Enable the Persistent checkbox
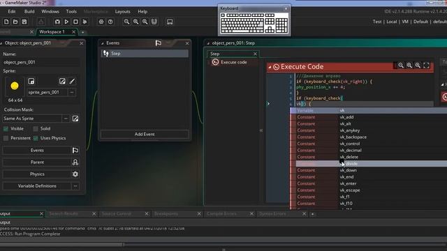This screenshot has width=447, height=251. pyautogui.click(x=6, y=138)
